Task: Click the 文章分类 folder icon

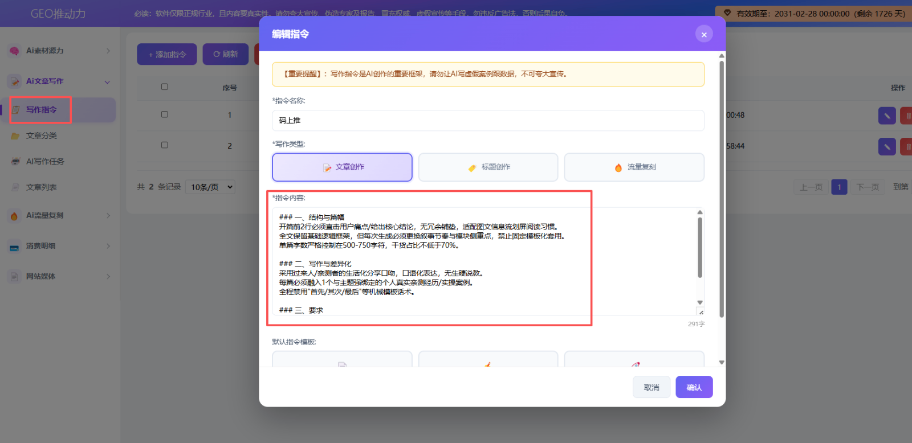Action: pos(16,136)
